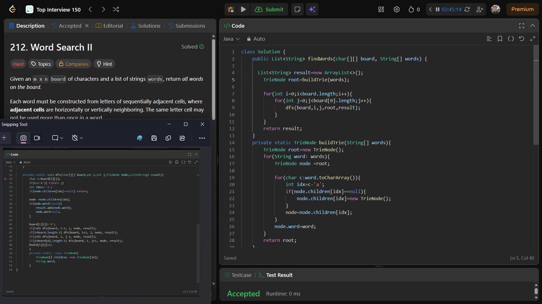This screenshot has width=542, height=304.
Task: Switch to the Submissions tab
Action: tap(186, 26)
